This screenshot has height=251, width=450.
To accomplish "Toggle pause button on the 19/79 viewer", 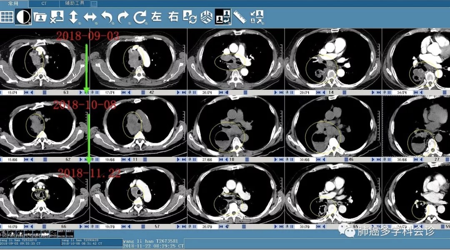I will 97,227.
